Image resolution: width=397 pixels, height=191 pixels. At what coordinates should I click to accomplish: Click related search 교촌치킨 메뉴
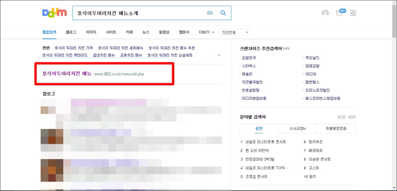131,55
